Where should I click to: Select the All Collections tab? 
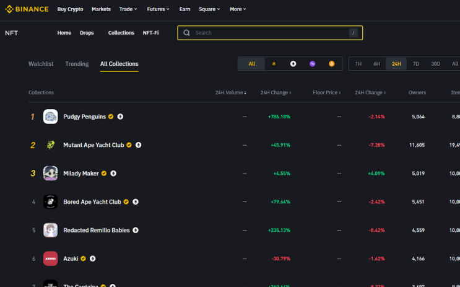point(119,64)
